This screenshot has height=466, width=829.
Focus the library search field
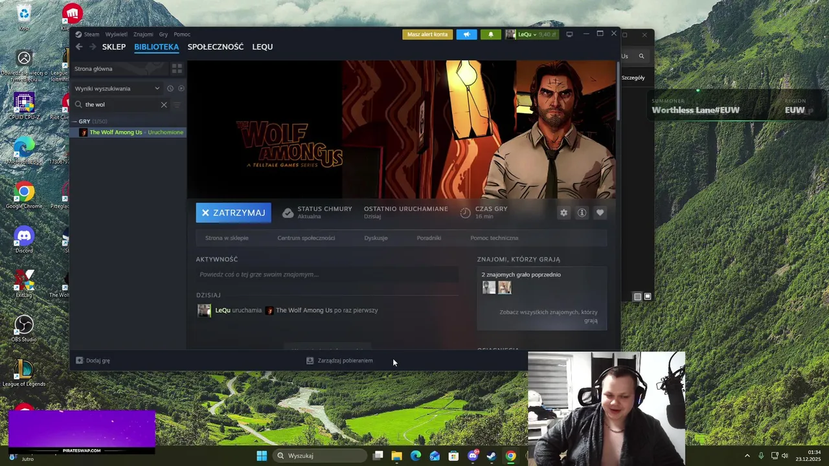click(x=122, y=104)
